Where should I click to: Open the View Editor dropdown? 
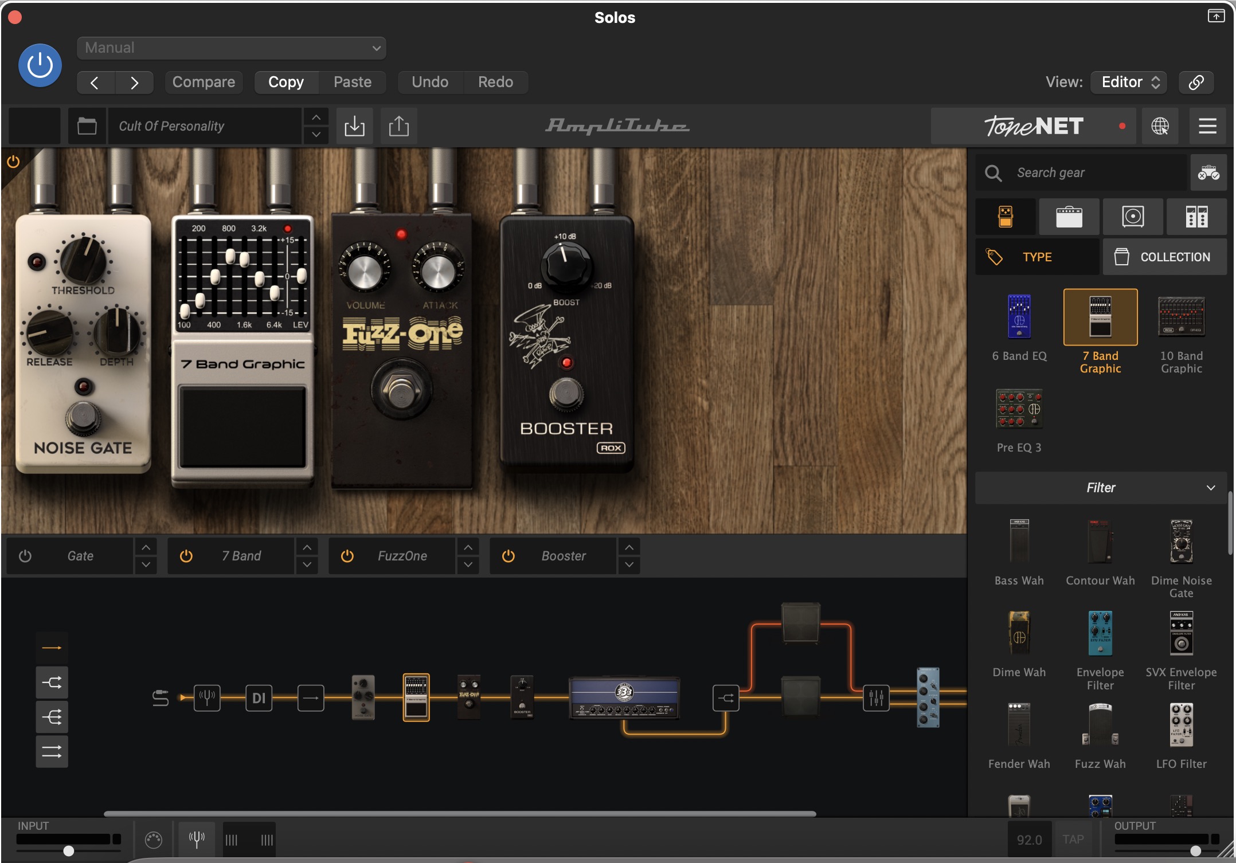coord(1129,83)
